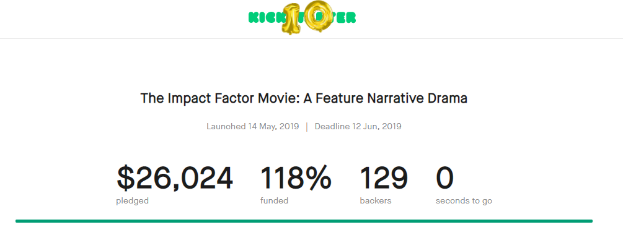
Task: Select the Deadline 12 Jun, 2019 date
Action: coord(358,127)
